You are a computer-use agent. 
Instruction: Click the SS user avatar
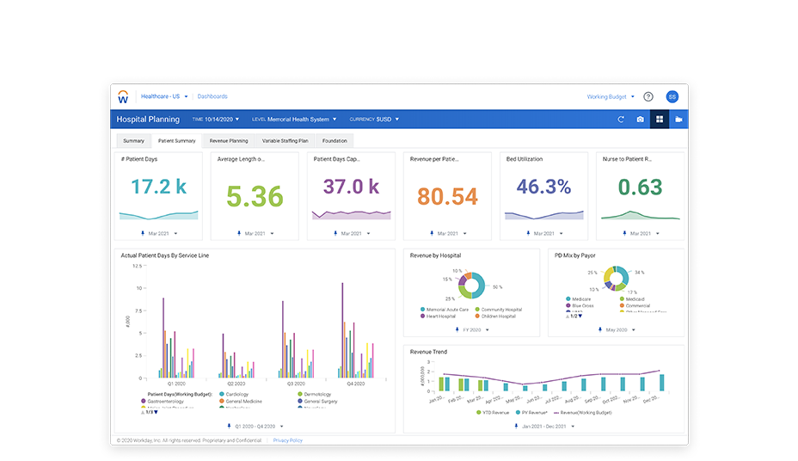pyautogui.click(x=672, y=97)
